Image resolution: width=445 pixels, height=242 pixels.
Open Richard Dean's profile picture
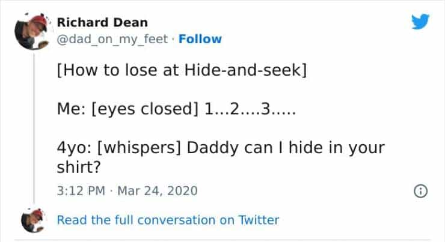pos(32,32)
